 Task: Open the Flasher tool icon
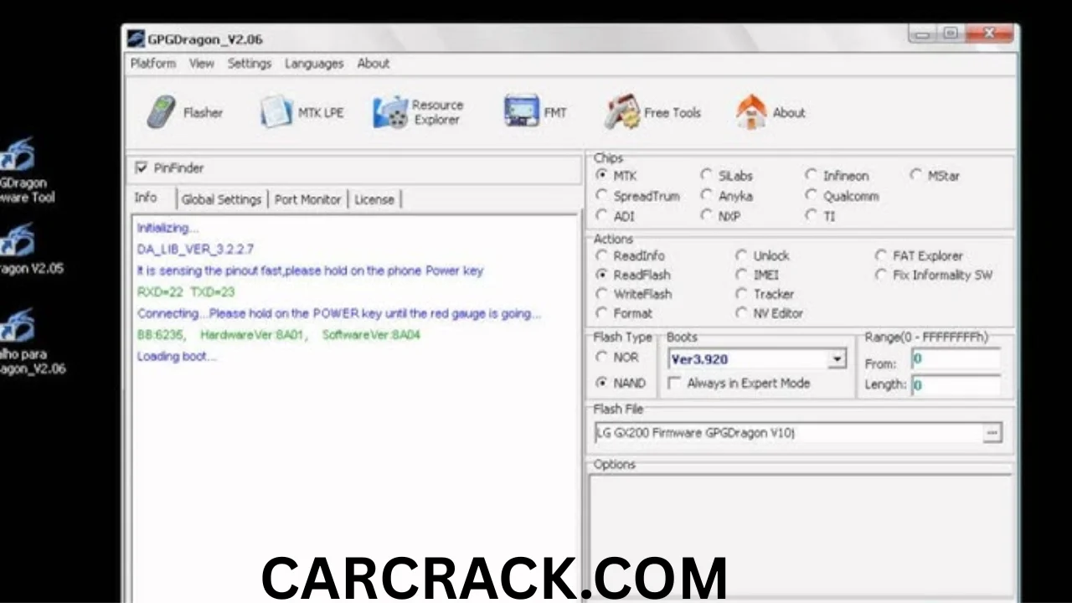tap(162, 112)
